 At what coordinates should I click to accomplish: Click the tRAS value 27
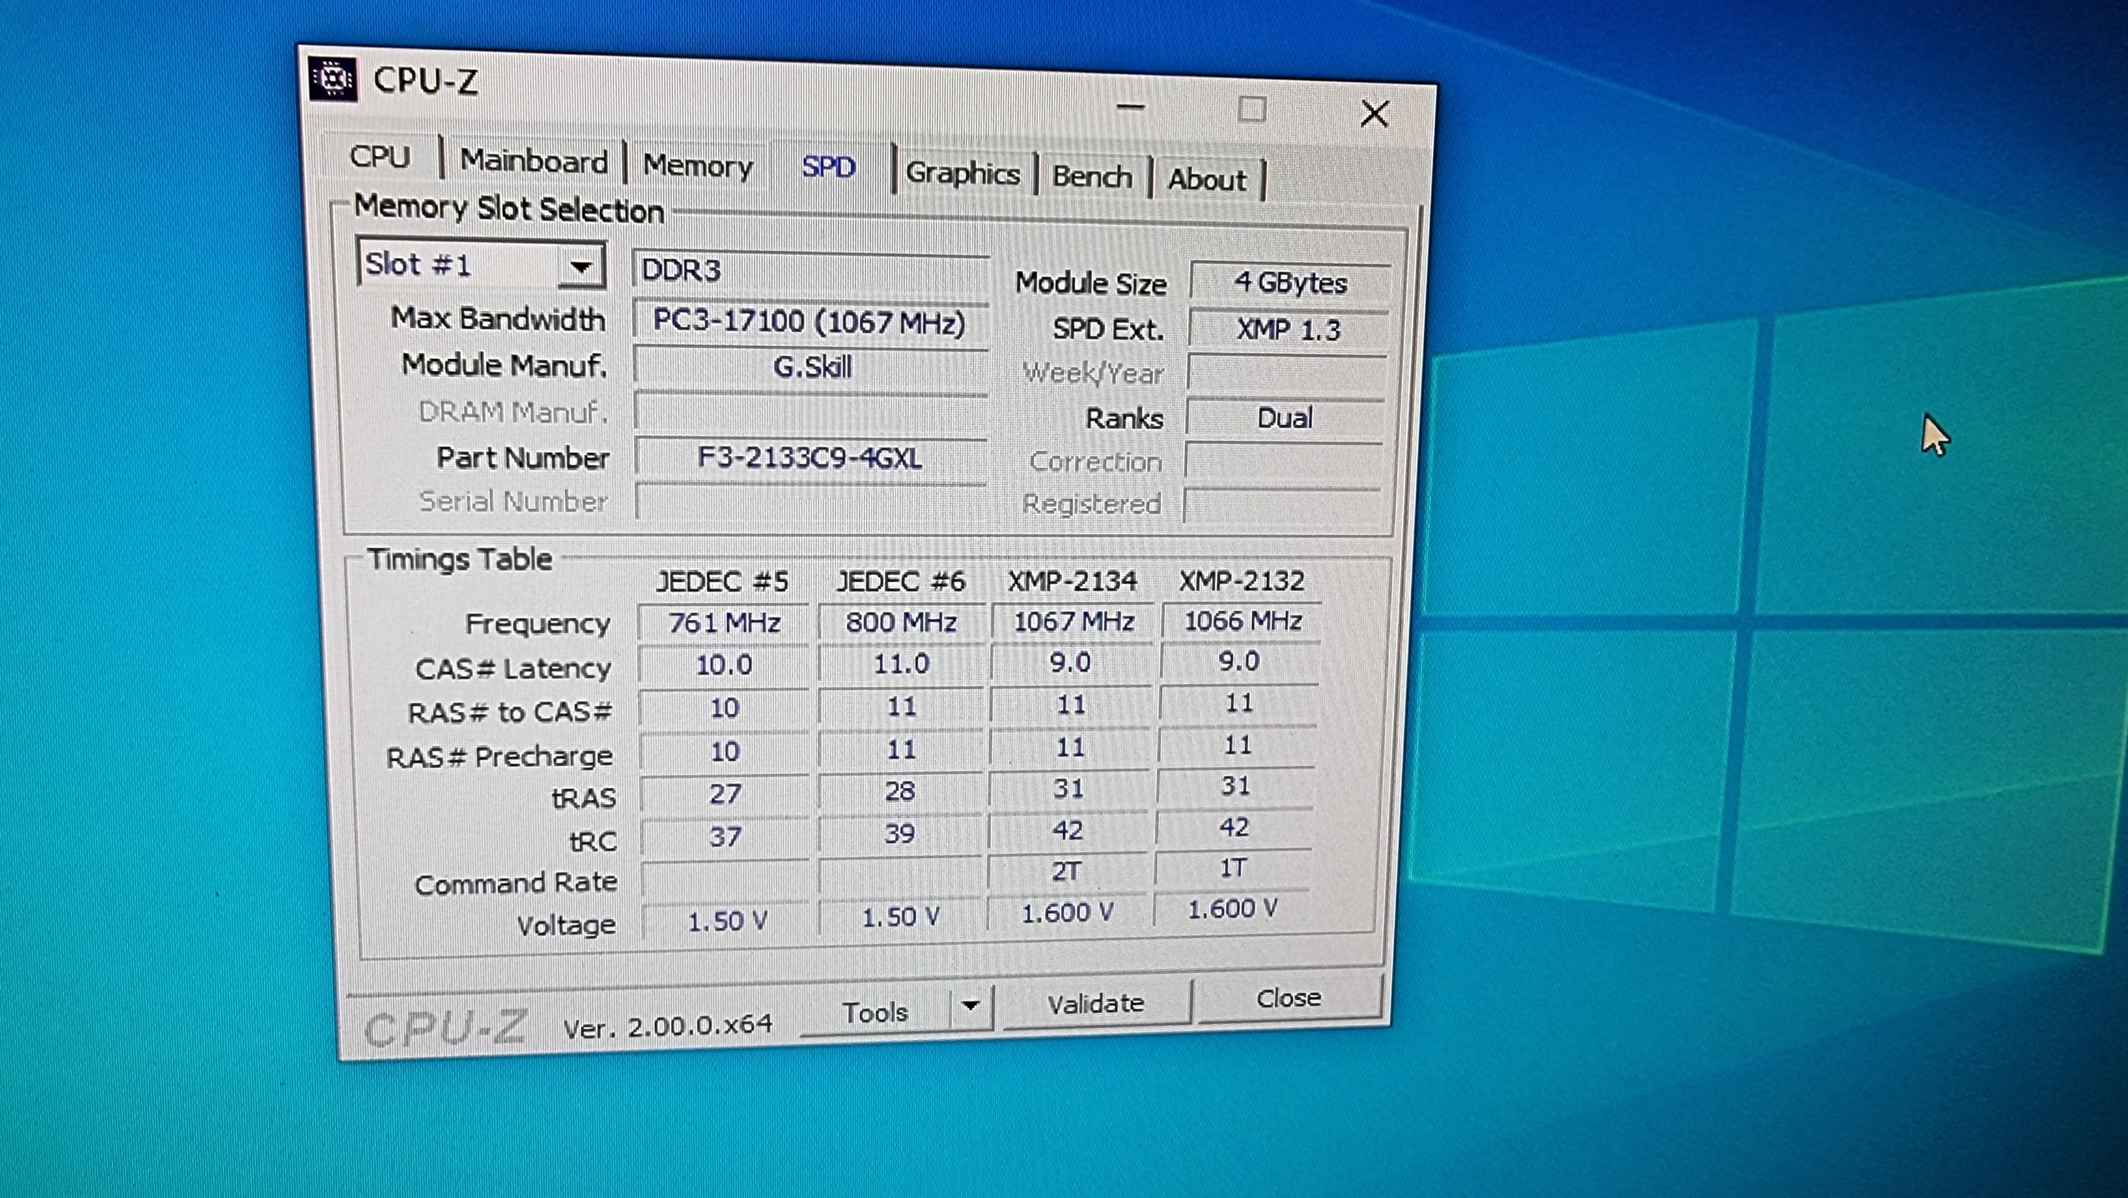725,794
